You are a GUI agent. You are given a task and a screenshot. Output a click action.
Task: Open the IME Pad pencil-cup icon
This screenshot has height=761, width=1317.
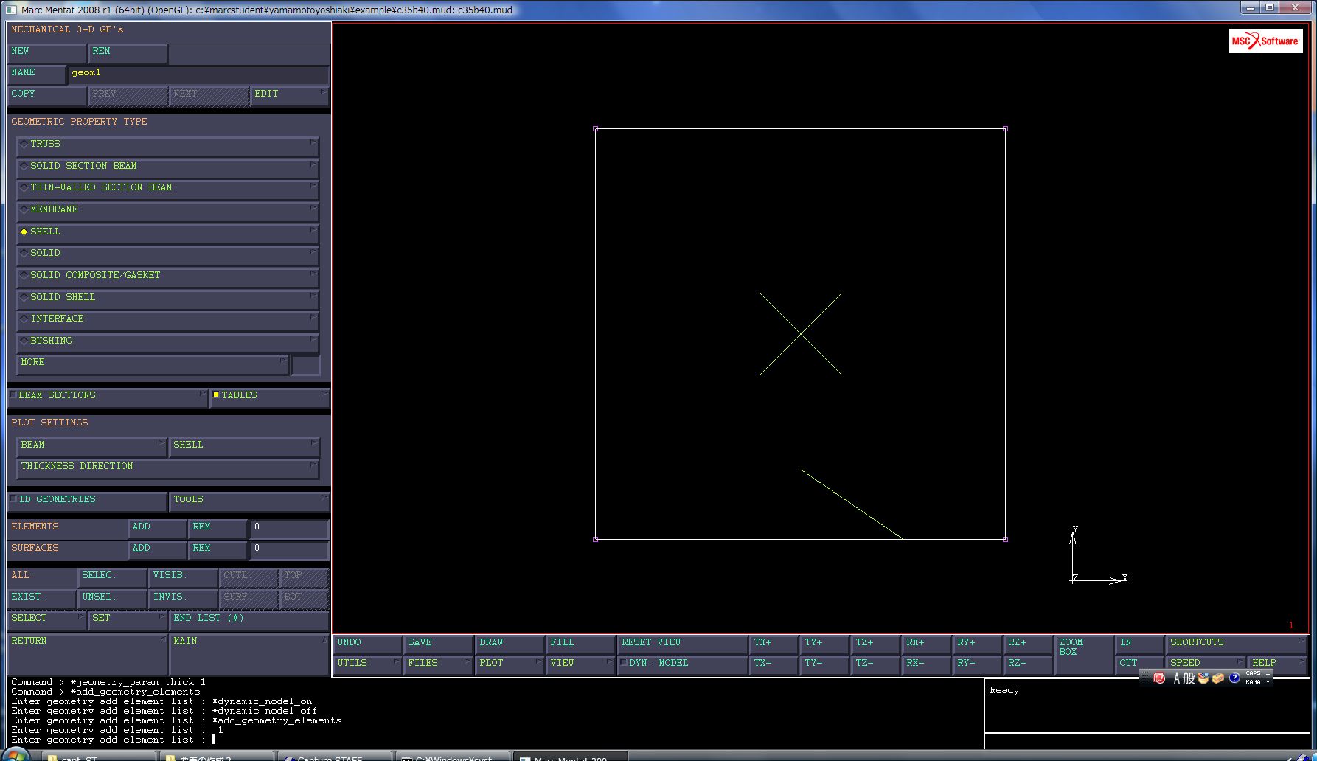click(1203, 678)
